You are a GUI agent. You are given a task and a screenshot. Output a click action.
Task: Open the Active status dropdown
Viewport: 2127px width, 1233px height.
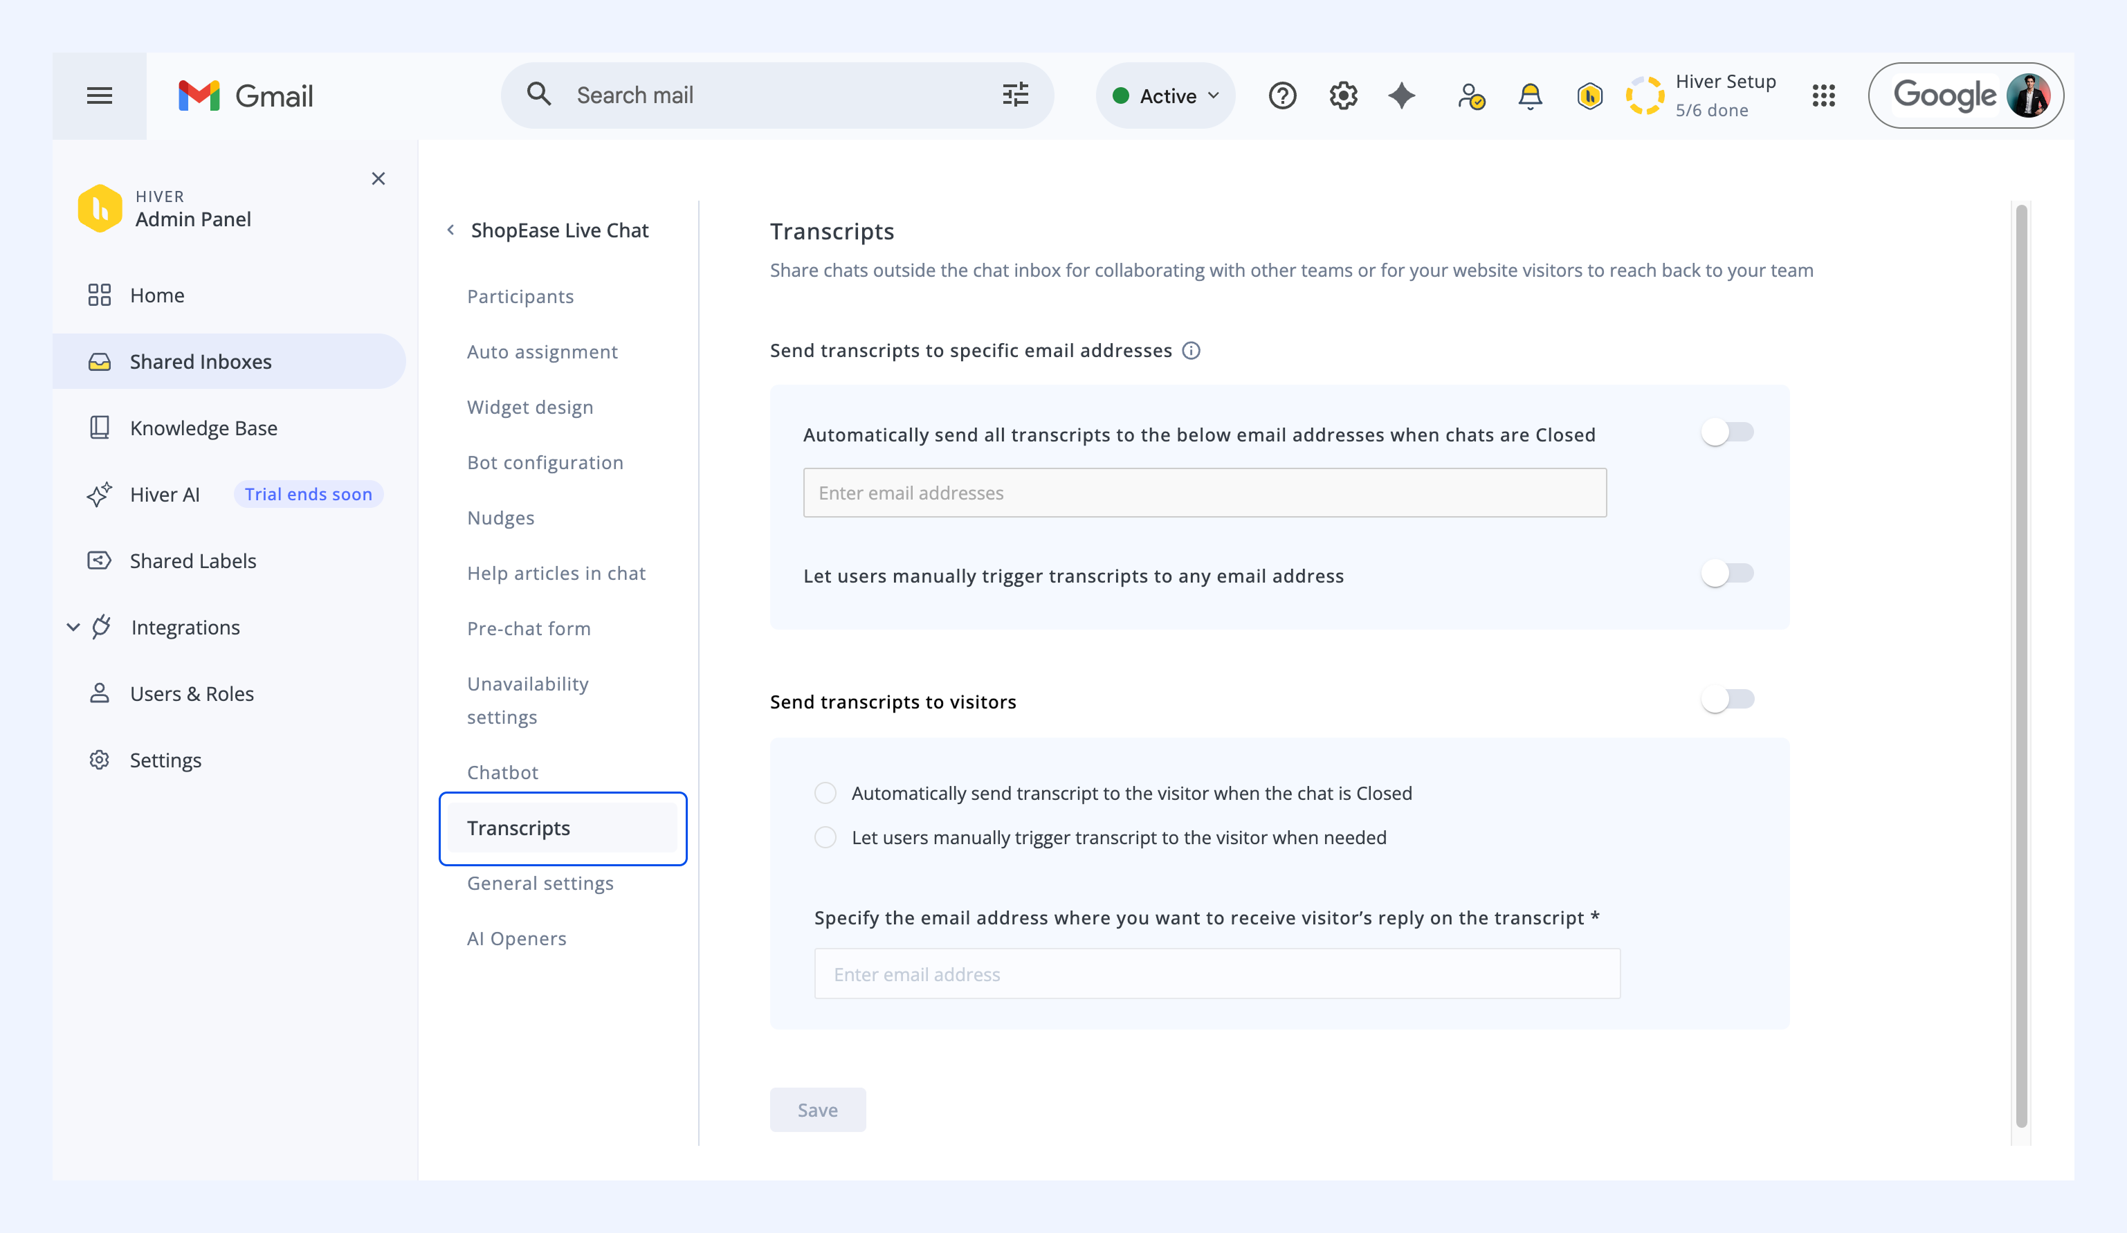coord(1166,95)
